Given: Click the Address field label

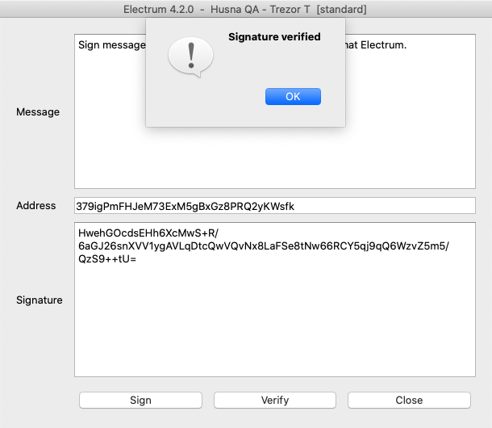Looking at the screenshot, I should tap(36, 205).
